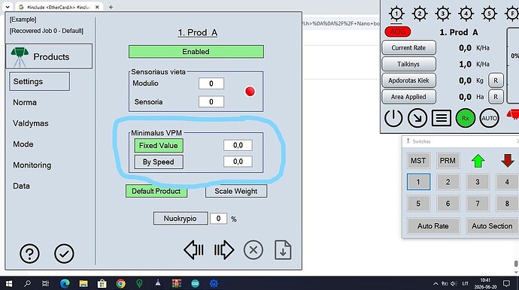This screenshot has width=519, height=290.
Task: Open the Norma menu item
Action: [x=25, y=102]
